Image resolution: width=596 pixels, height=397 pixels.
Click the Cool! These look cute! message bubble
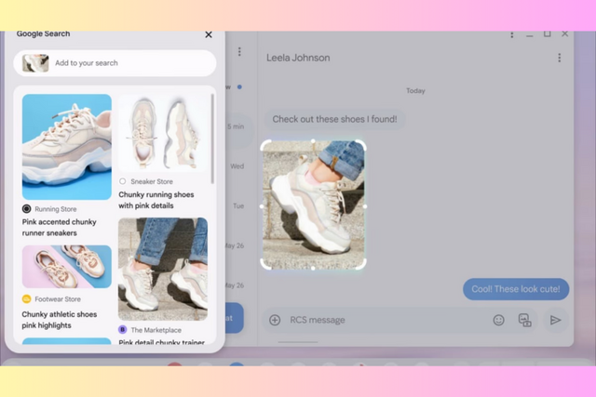click(516, 289)
